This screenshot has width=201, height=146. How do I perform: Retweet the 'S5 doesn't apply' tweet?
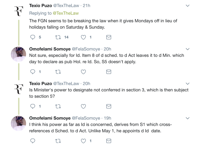point(58,72)
